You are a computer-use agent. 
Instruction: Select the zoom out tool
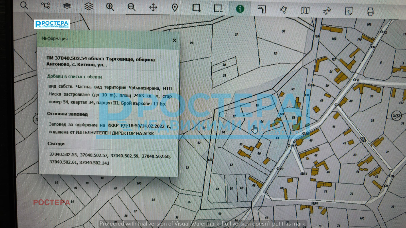click(131, 7)
